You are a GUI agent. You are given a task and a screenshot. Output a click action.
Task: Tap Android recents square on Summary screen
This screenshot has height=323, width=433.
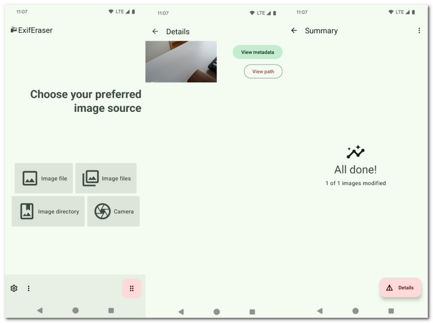tap(391, 311)
